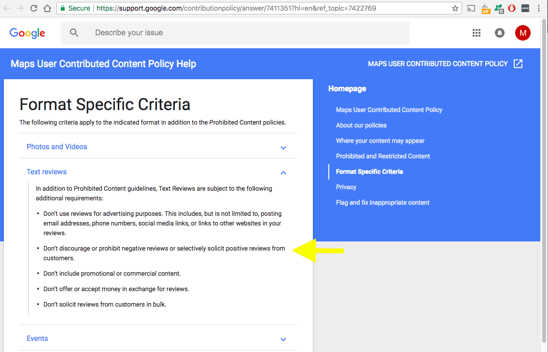Viewport: 548px width, 352px height.
Task: Collapse the Text reviews section
Action: (283, 172)
